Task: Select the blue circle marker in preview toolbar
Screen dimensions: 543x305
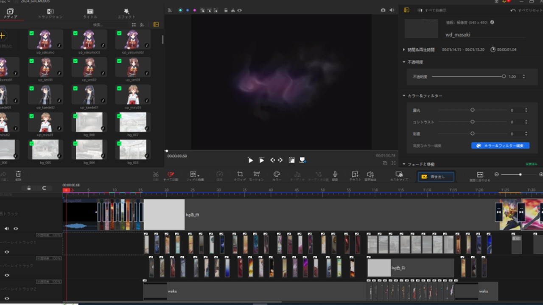Action: pyautogui.click(x=187, y=10)
